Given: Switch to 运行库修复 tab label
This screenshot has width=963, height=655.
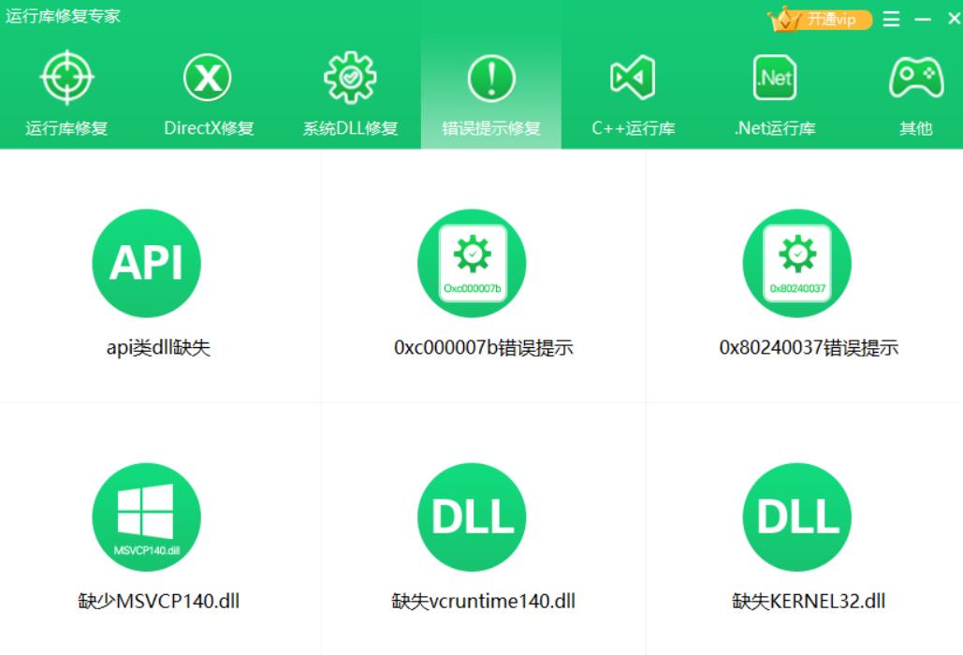Looking at the screenshot, I should click(66, 128).
